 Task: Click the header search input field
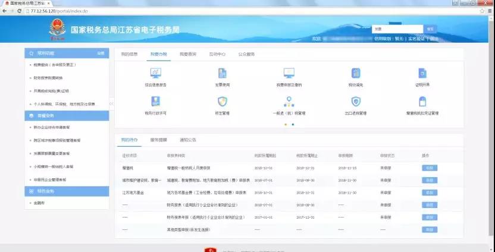pos(397,29)
